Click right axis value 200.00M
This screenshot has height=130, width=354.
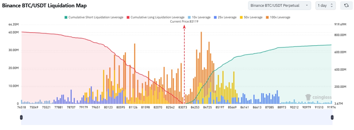click(340, 87)
